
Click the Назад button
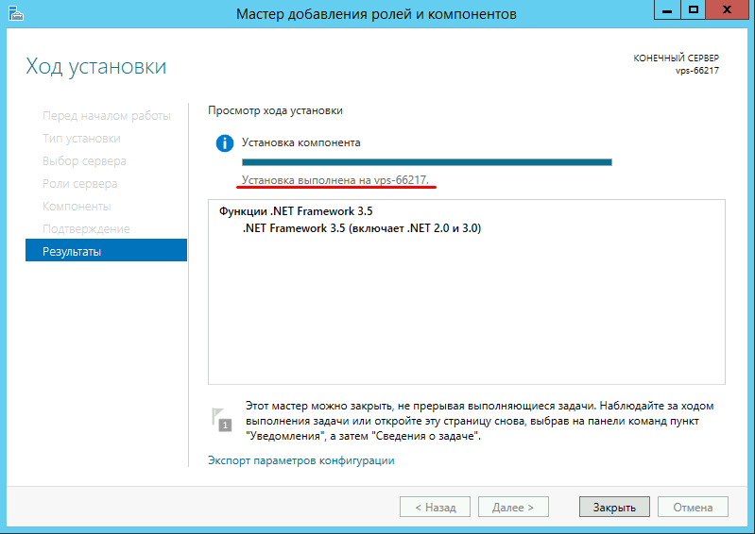coord(435,507)
